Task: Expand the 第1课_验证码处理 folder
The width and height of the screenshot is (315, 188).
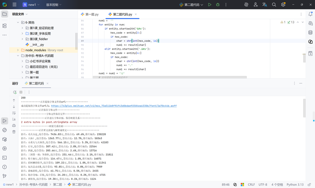Action: coord(22,28)
